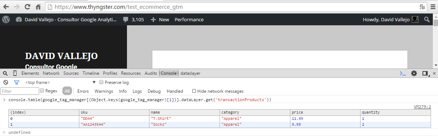Click the browser reload icon
Viewport: 438px width, 136px height.
(x=27, y=7)
